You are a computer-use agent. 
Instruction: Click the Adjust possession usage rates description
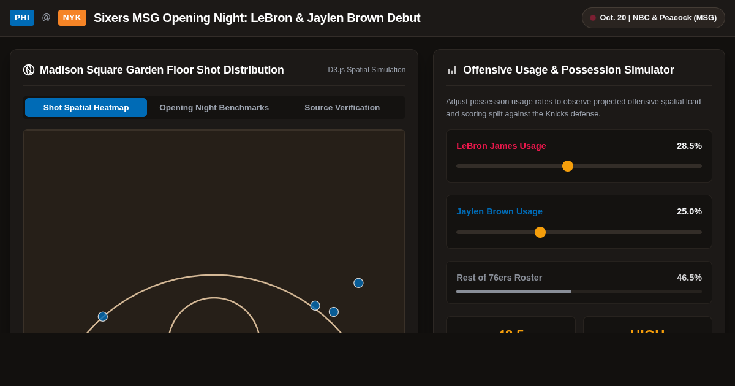click(x=573, y=108)
